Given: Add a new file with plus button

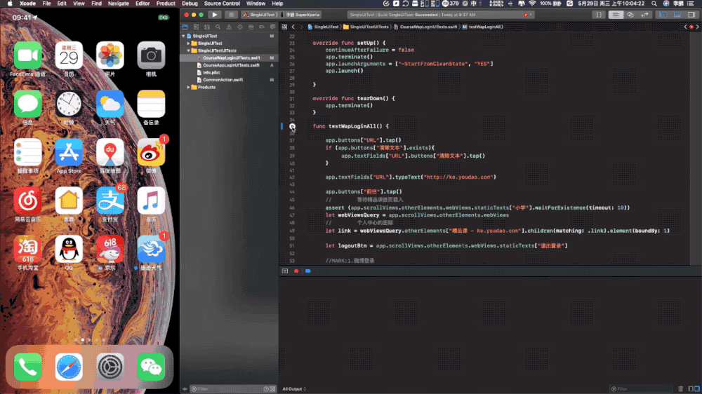Looking at the screenshot, I should (x=185, y=389).
